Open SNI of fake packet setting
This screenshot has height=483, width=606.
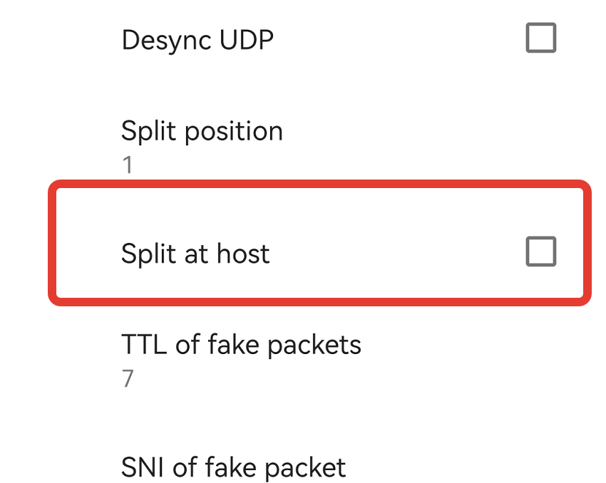pos(233,467)
